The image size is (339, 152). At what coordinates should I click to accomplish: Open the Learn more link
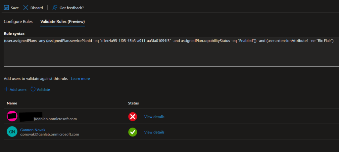[x=80, y=79]
